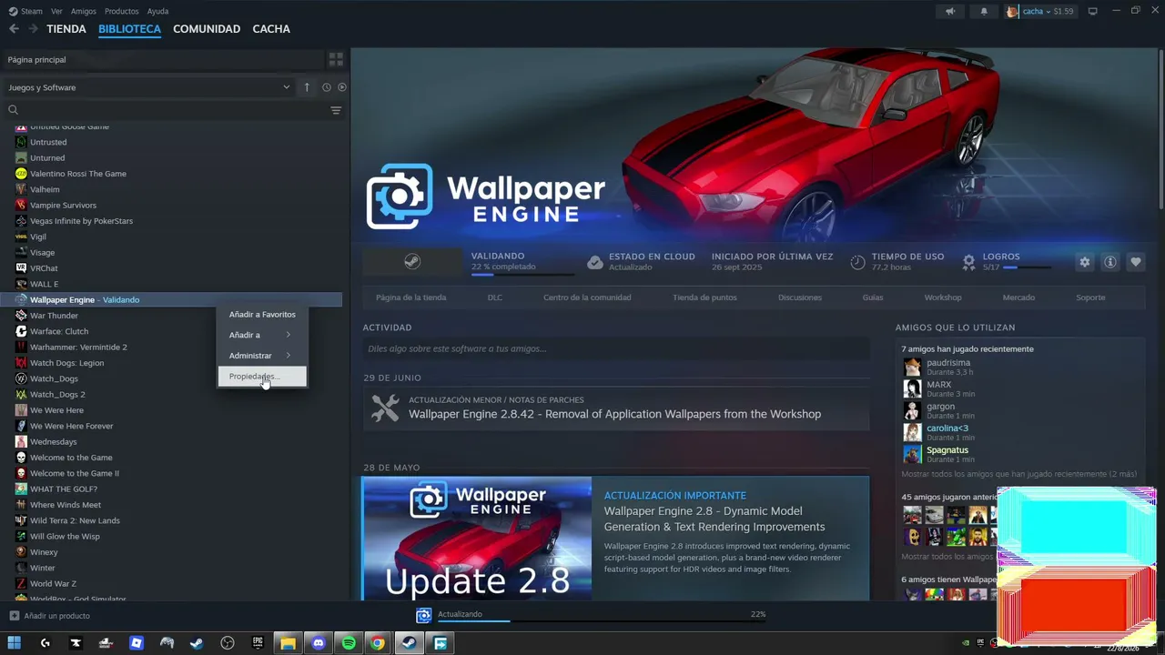The height and width of the screenshot is (655, 1165).
Task: Click the activity post input field
Action: (615, 348)
